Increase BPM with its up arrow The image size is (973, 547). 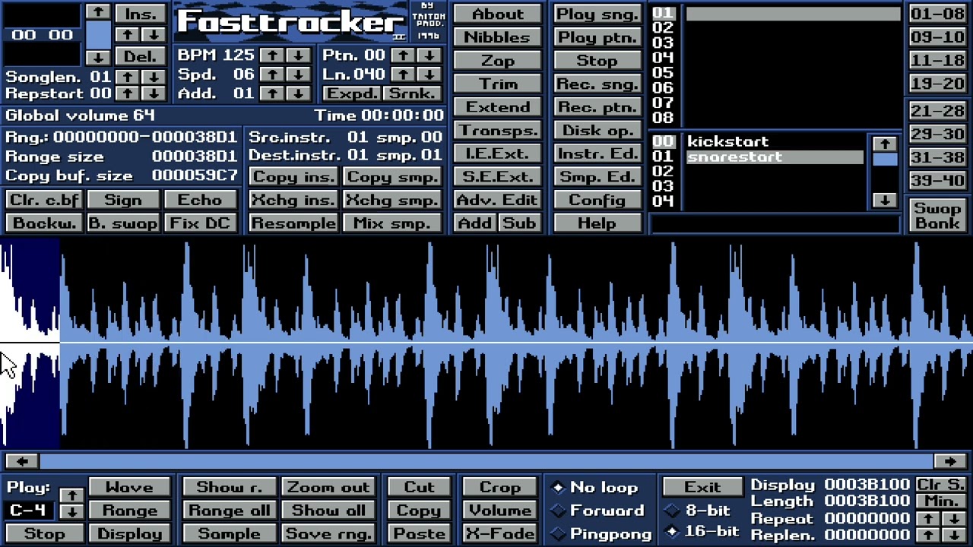pos(272,55)
